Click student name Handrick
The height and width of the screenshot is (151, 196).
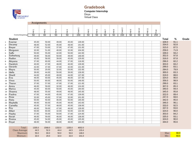click(x=13, y=64)
